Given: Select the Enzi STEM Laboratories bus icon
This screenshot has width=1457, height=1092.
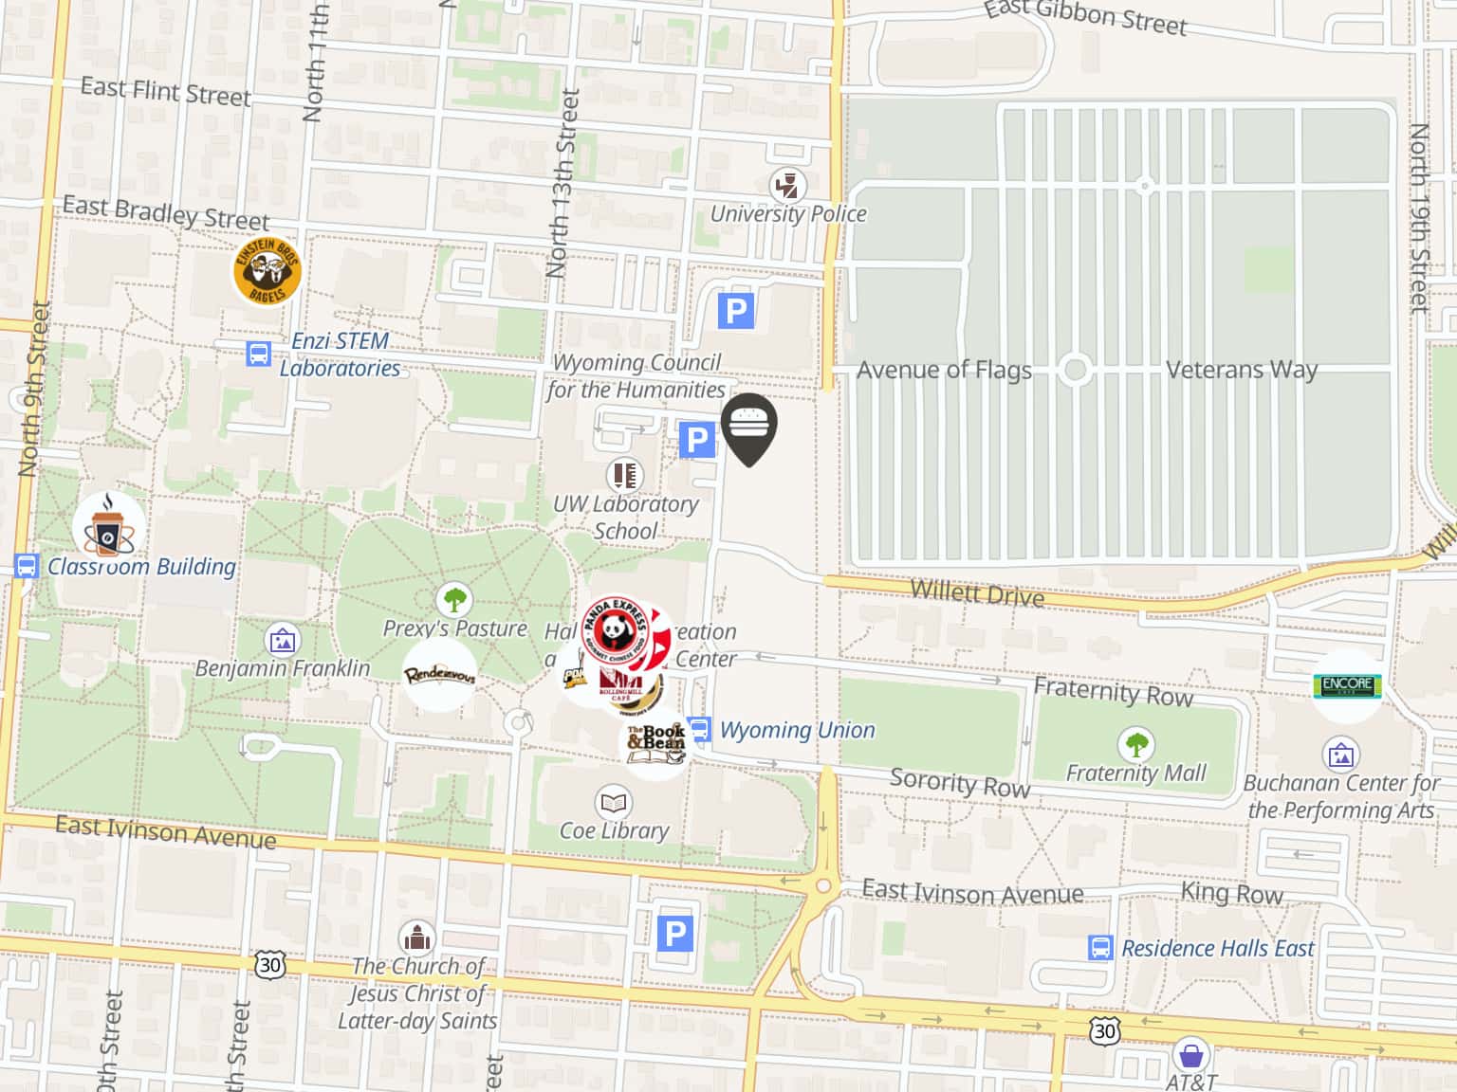Looking at the screenshot, I should point(258,354).
